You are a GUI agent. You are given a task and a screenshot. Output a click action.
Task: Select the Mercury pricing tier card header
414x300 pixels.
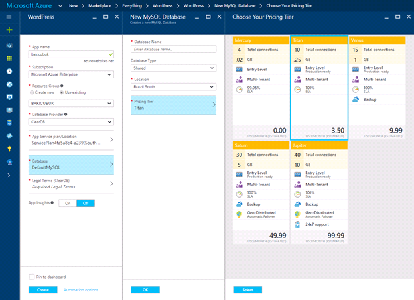tap(261, 40)
